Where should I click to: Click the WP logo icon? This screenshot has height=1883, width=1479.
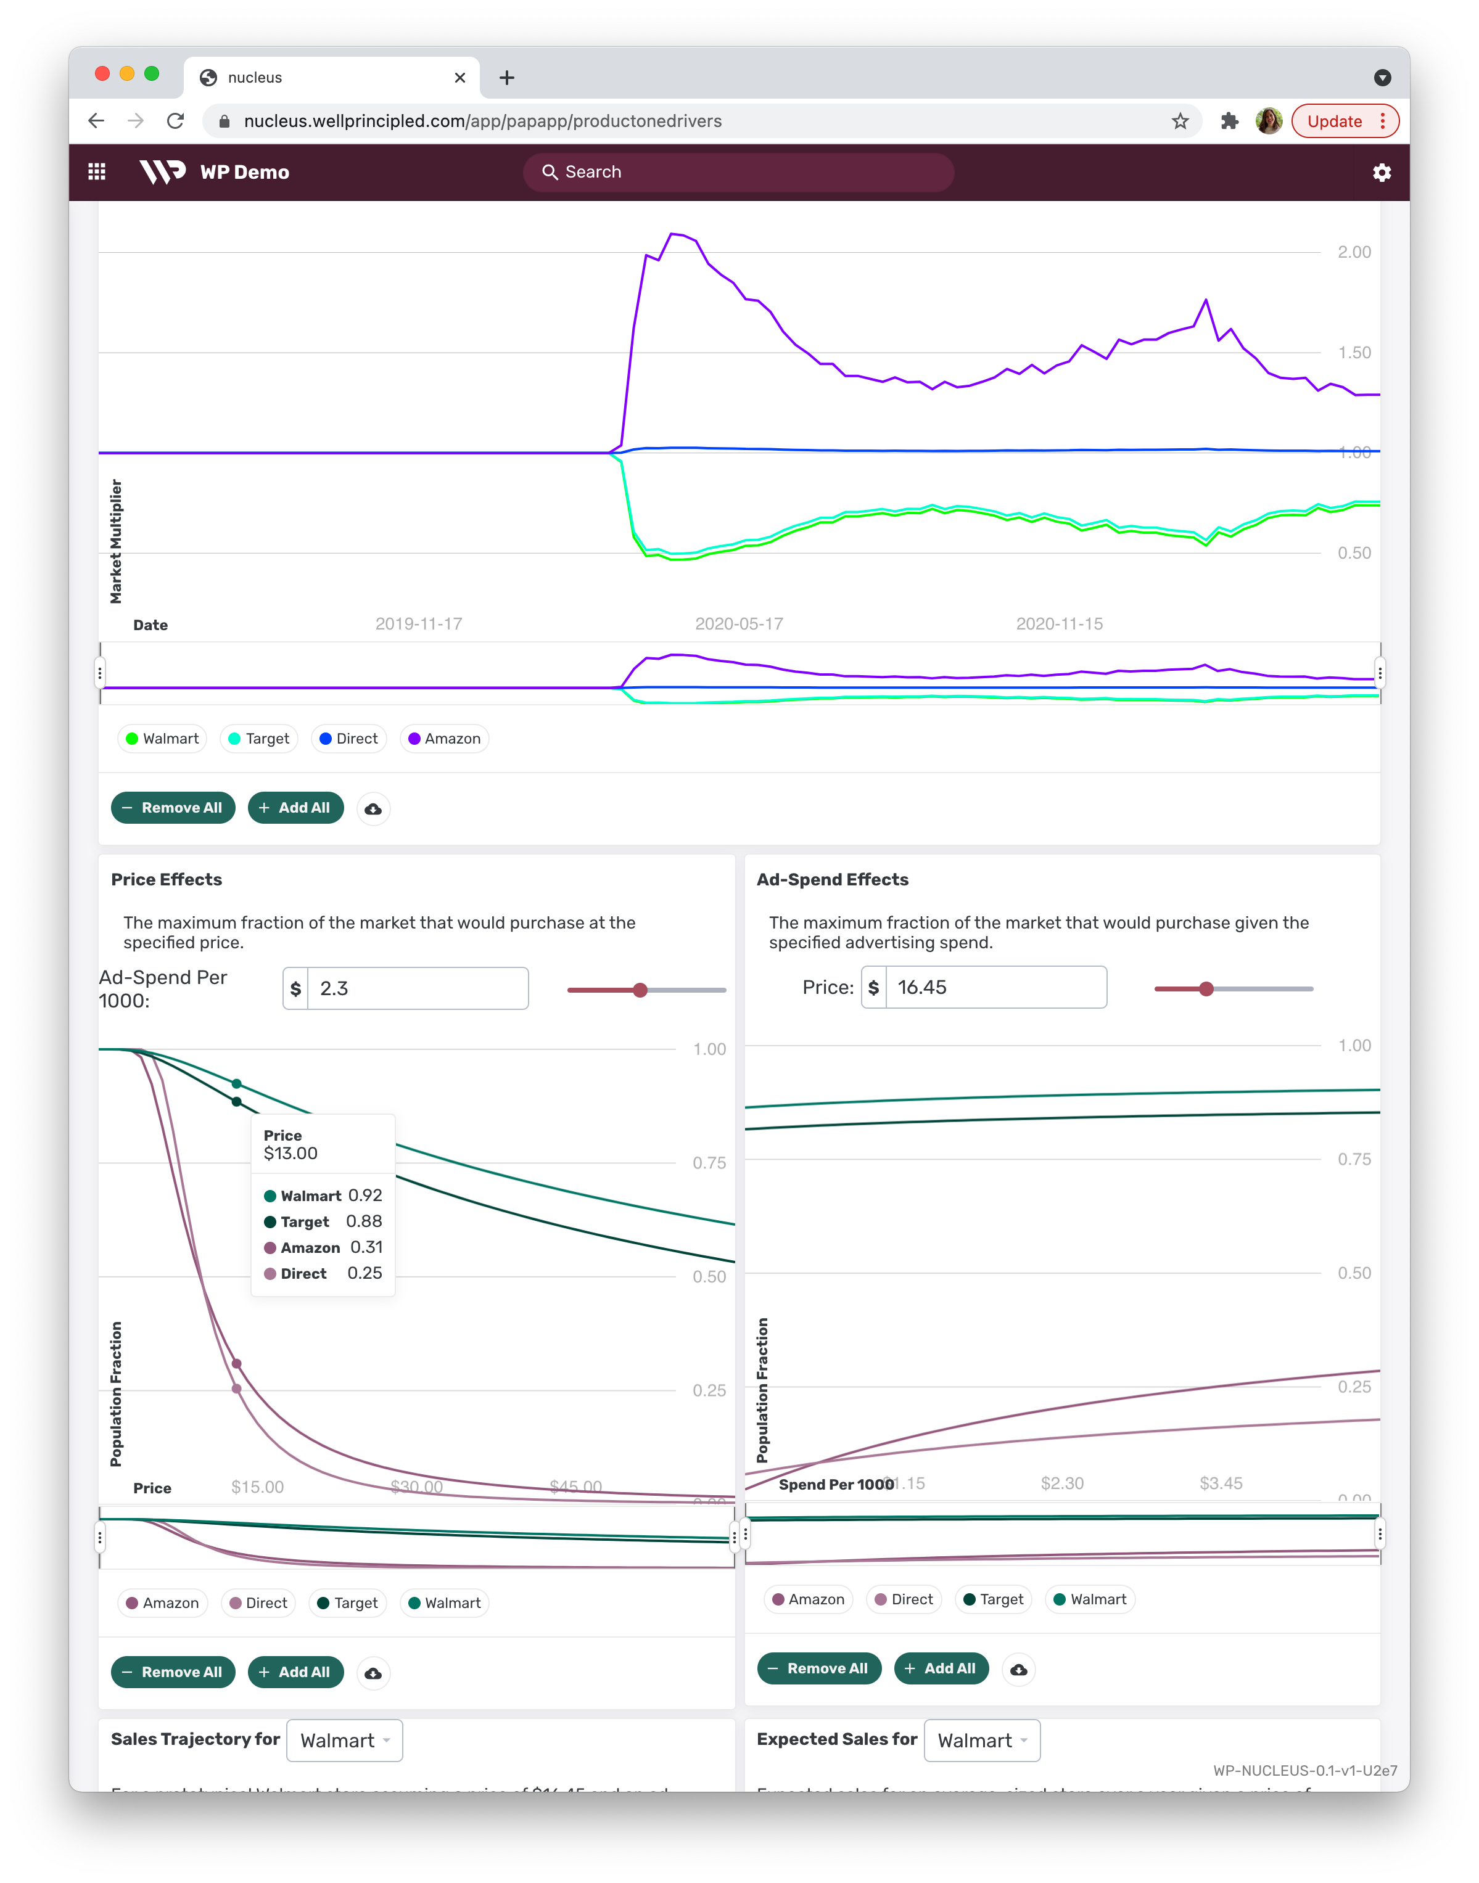click(x=163, y=172)
